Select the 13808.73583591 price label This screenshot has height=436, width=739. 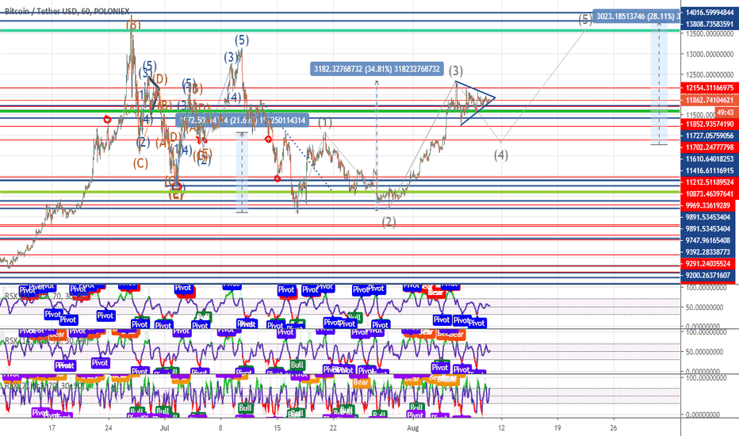tap(710, 24)
